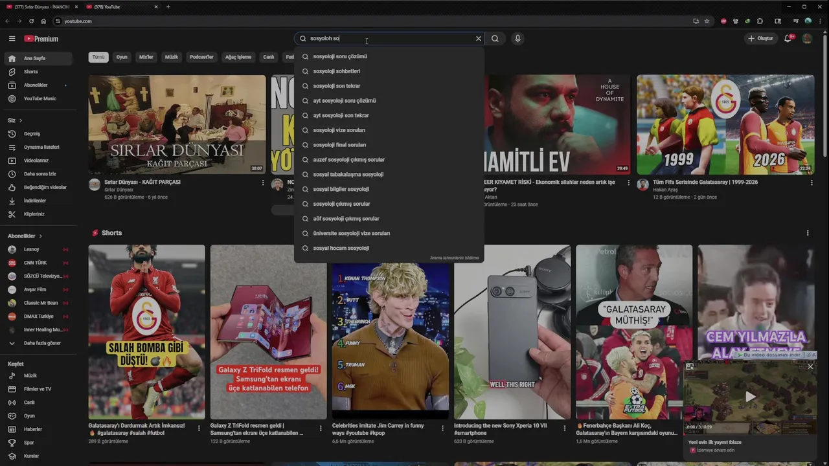The width and height of the screenshot is (829, 466).
Task: Click the magnifier search button
Action: (495, 39)
